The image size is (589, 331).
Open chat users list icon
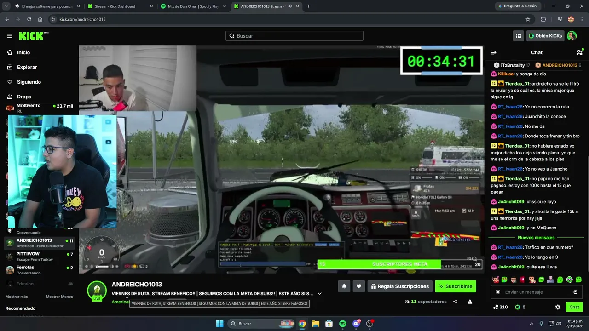[580, 52]
